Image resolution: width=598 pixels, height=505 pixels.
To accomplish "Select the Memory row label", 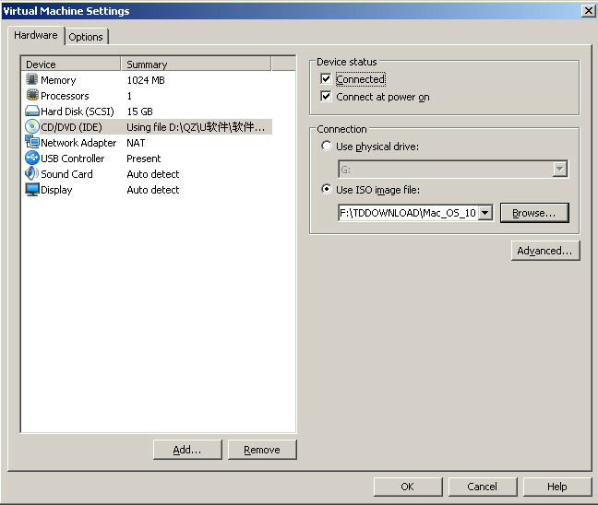I will click(x=58, y=80).
